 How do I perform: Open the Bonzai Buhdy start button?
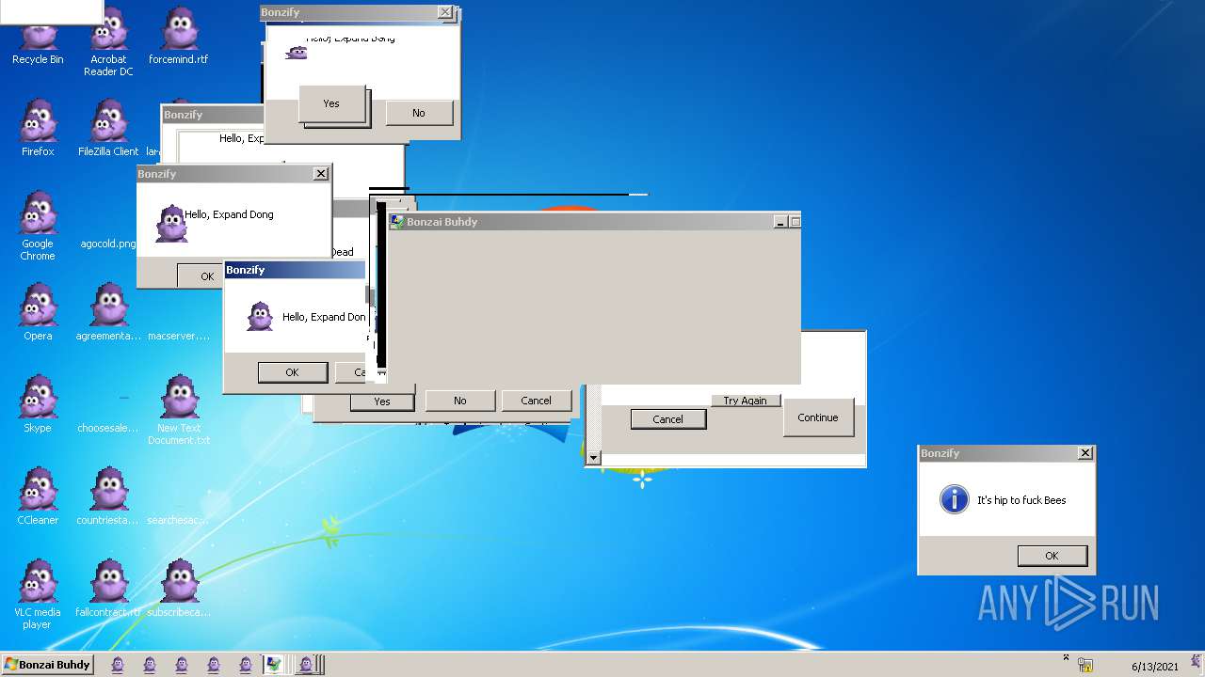coord(47,665)
